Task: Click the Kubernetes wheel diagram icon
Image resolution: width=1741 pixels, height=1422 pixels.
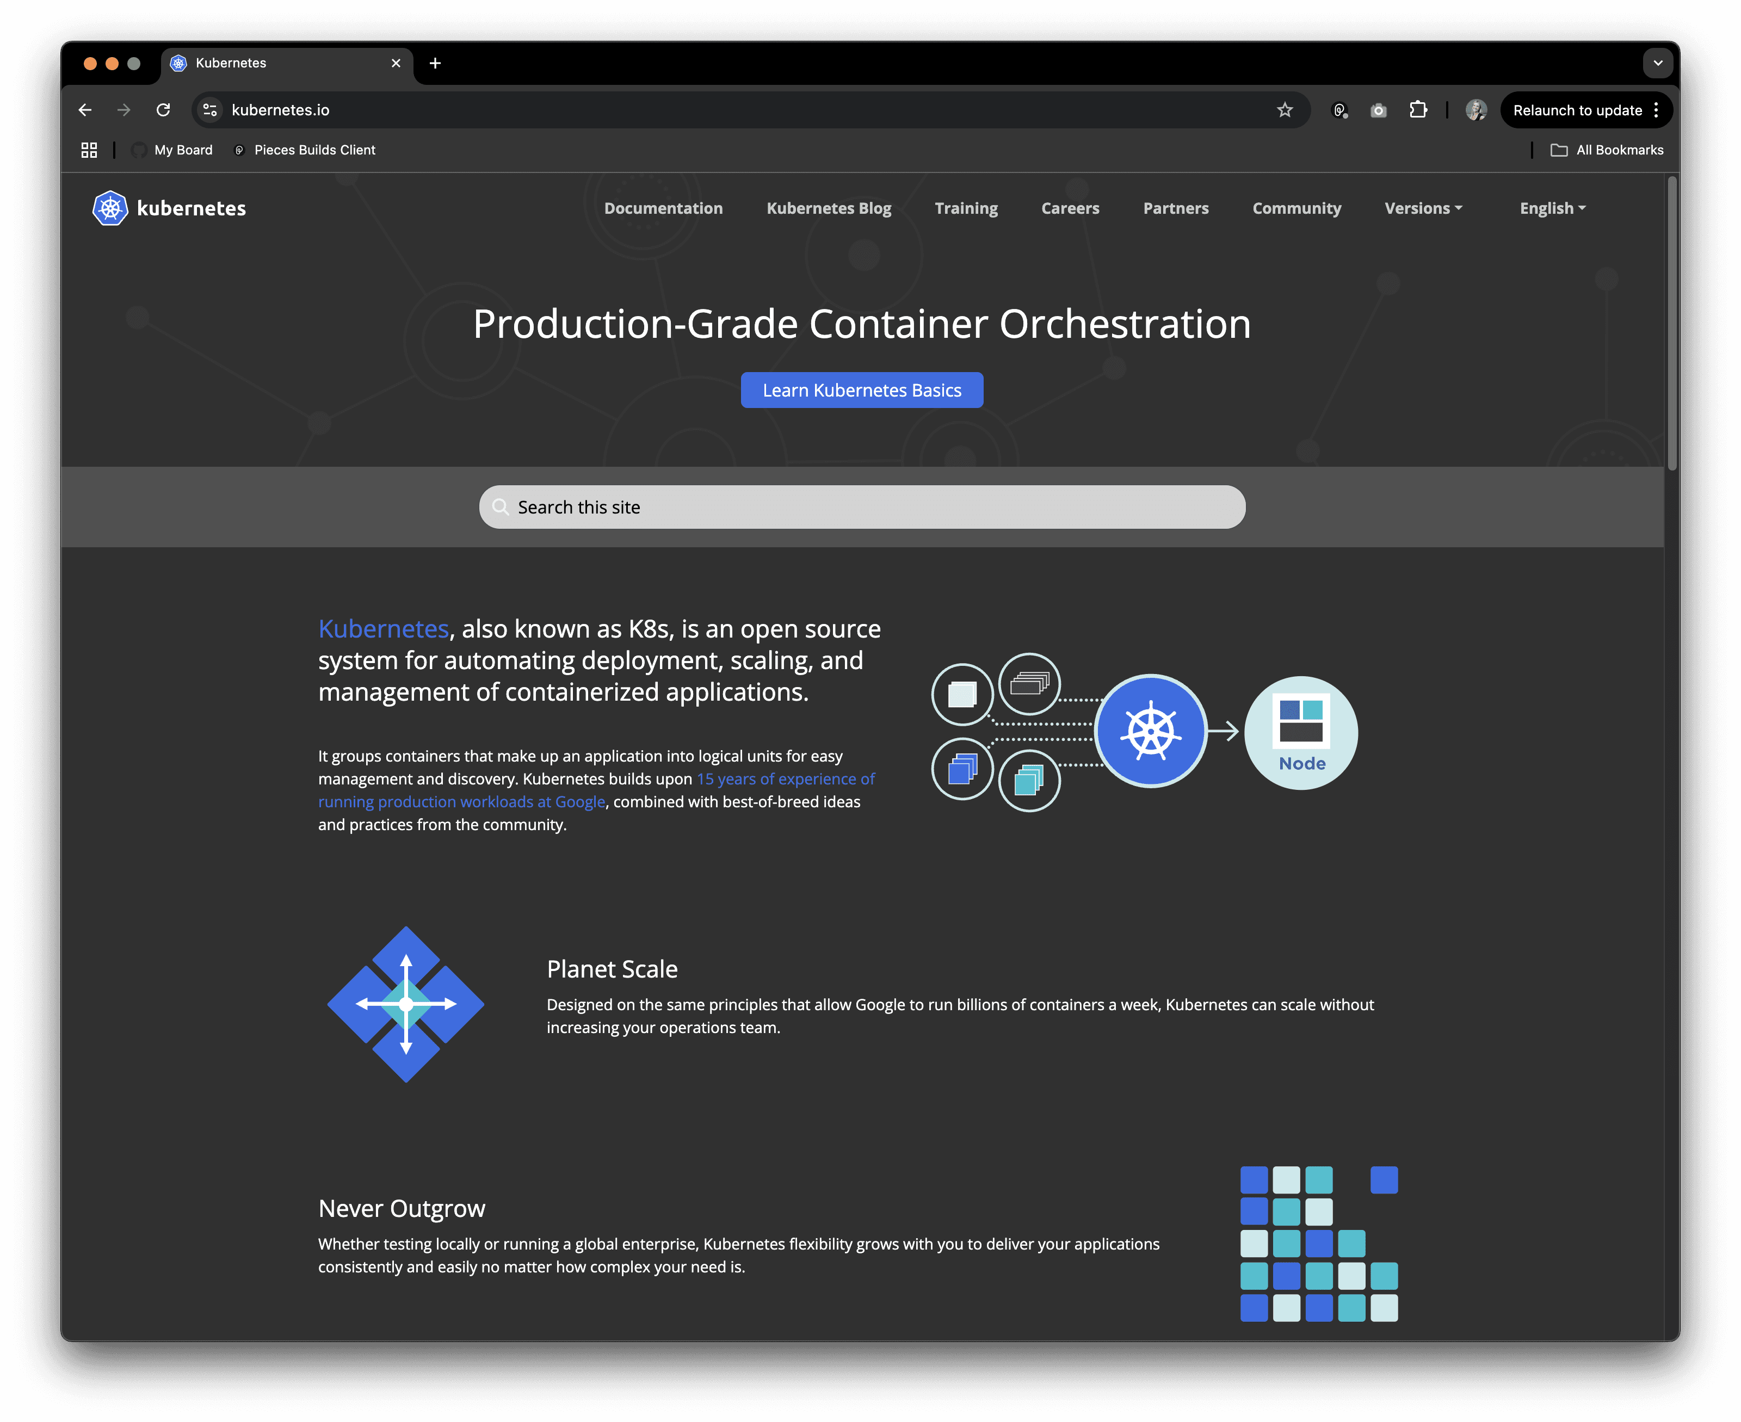Action: pyautogui.click(x=1150, y=731)
